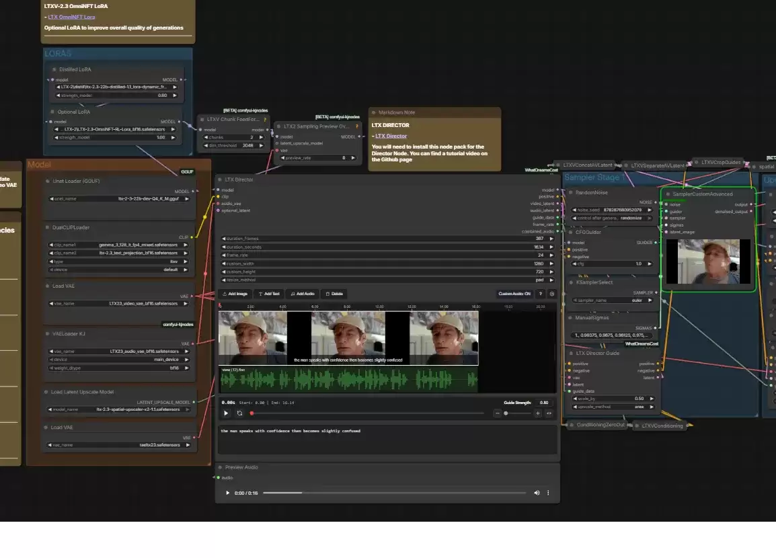The image size is (776, 558).
Task: Open the clip_name2 text_projection dropdown
Action: pos(119,253)
